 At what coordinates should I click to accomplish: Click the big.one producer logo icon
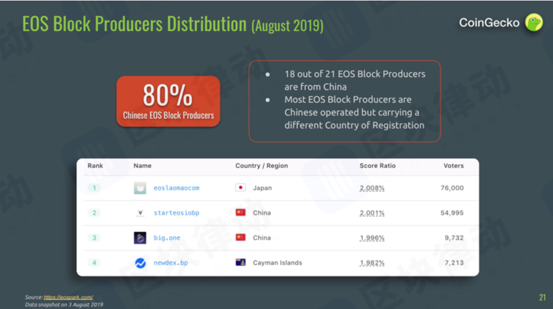click(140, 238)
